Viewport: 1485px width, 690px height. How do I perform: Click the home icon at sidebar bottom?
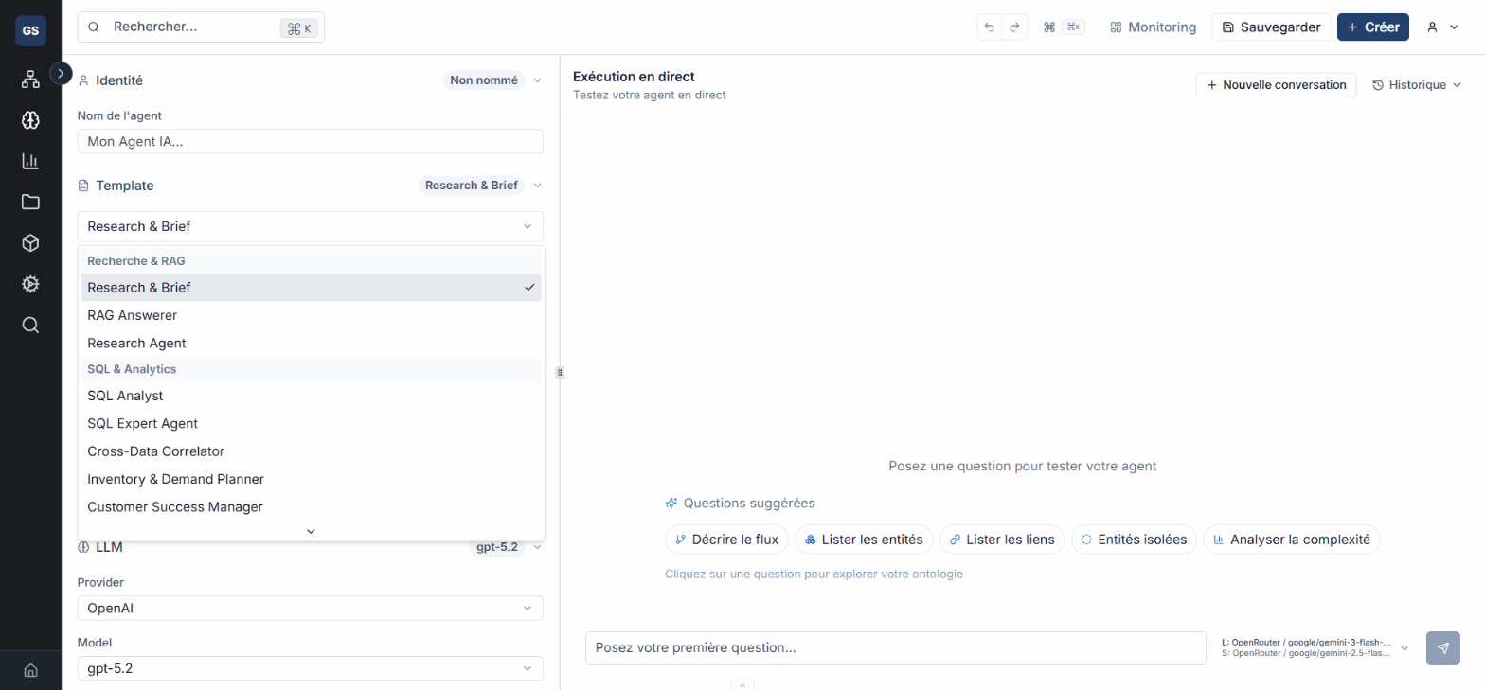coord(30,670)
